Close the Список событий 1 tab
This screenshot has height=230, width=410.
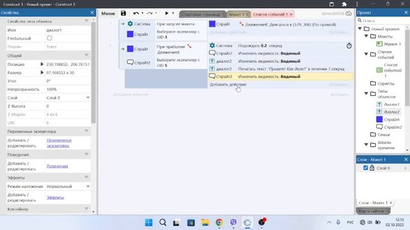tap(291, 14)
